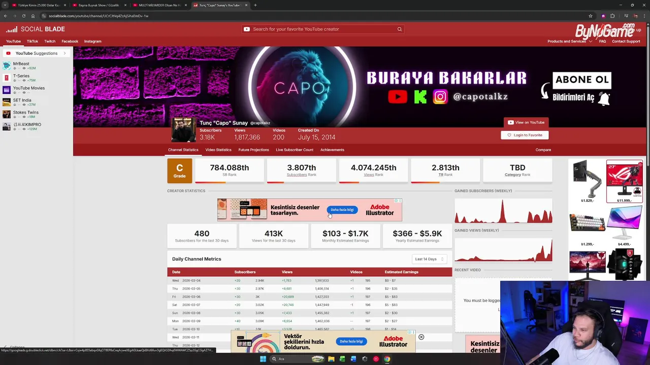Open the Last 14 Days dropdown

[x=430, y=259]
